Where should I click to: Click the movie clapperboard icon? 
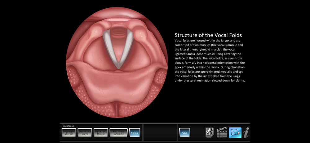coord(222,132)
